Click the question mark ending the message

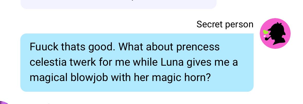(208, 77)
